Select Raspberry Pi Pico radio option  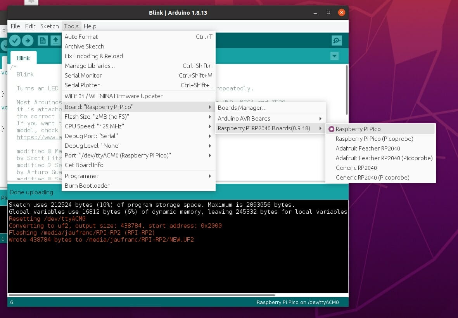(380, 129)
